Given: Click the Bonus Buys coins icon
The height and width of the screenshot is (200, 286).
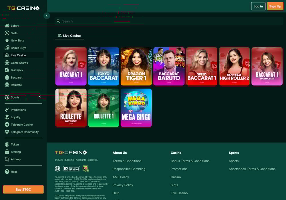Looking at the screenshot, I should point(7,48).
